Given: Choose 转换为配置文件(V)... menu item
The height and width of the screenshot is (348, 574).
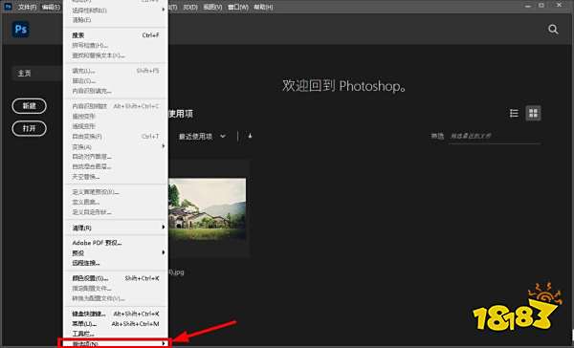Looking at the screenshot, I should coord(116,298).
